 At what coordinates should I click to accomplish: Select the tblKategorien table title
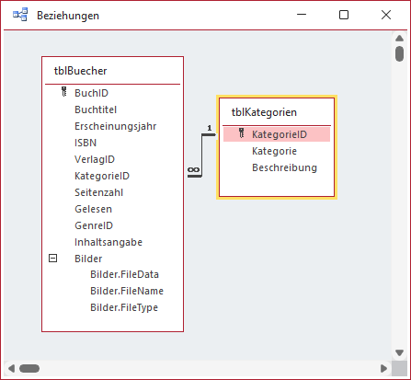coord(264,112)
